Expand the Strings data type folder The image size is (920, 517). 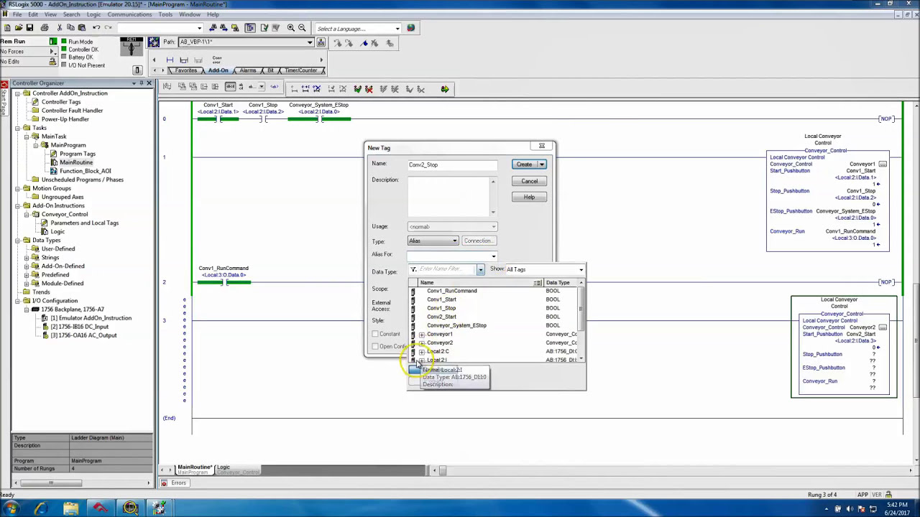tap(27, 257)
